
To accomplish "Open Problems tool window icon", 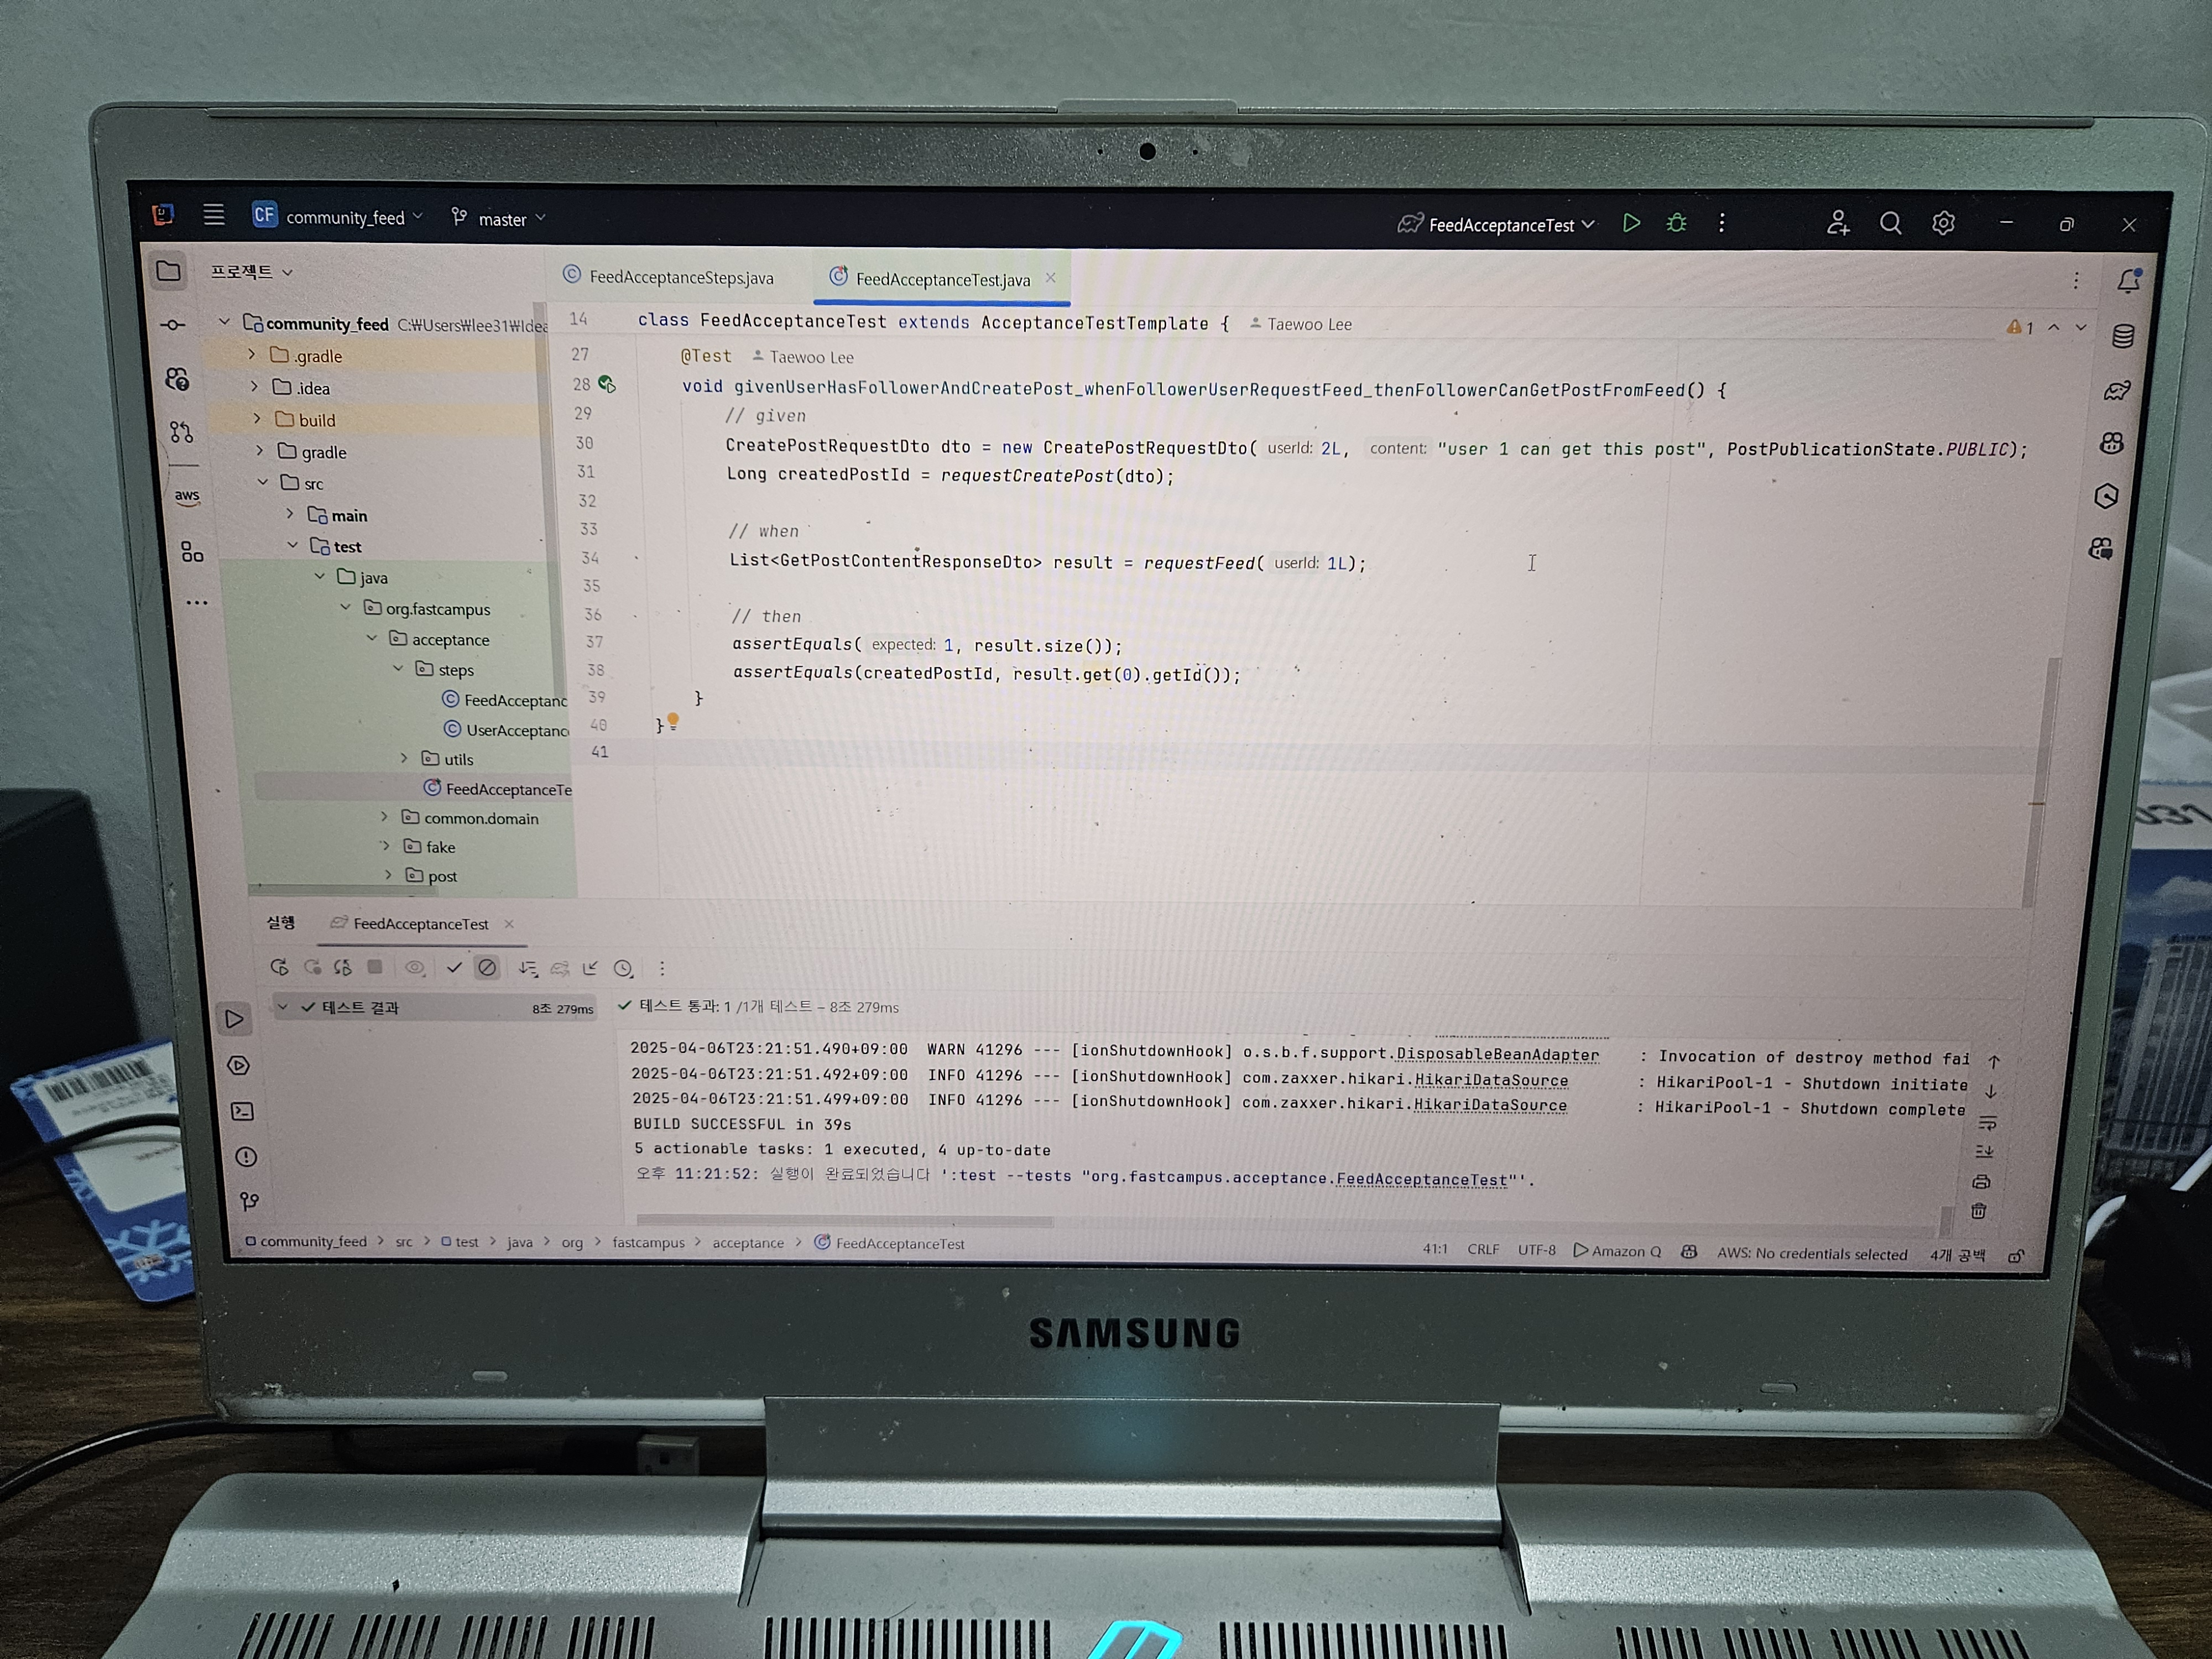I will 245,1157.
